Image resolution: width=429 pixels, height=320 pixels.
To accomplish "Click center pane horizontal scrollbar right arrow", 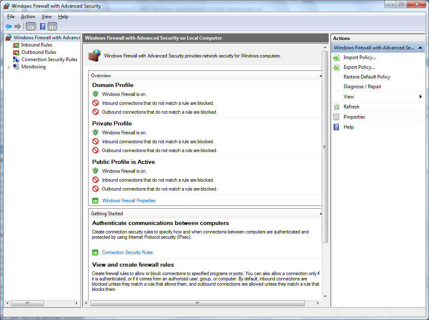I will click(x=318, y=303).
